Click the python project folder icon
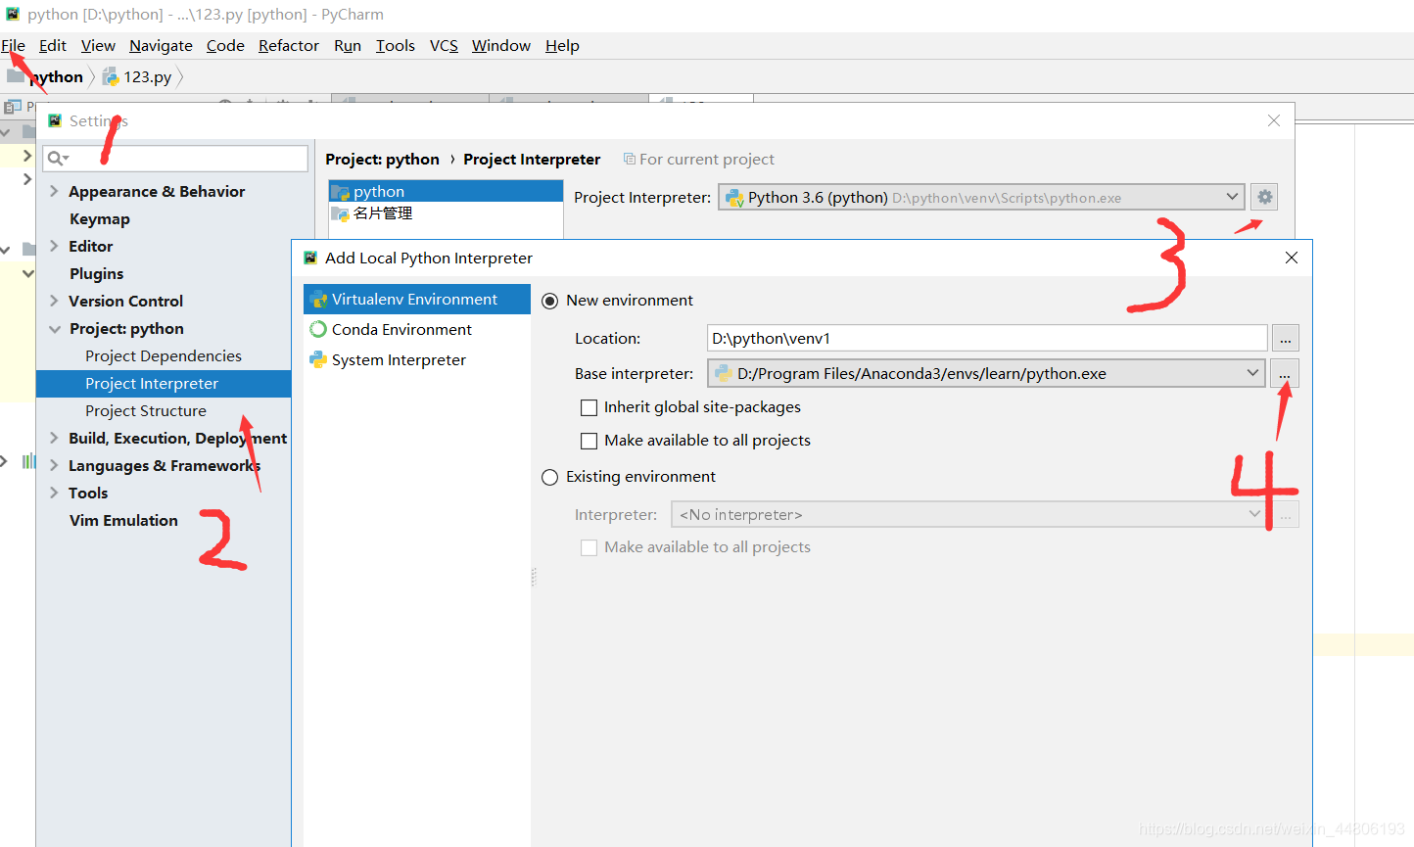The width and height of the screenshot is (1414, 847). 340,192
